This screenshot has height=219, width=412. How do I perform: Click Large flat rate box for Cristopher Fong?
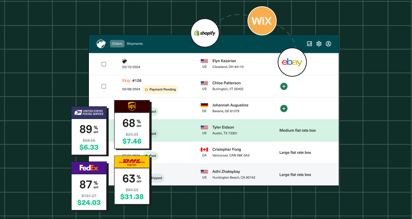click(x=295, y=152)
